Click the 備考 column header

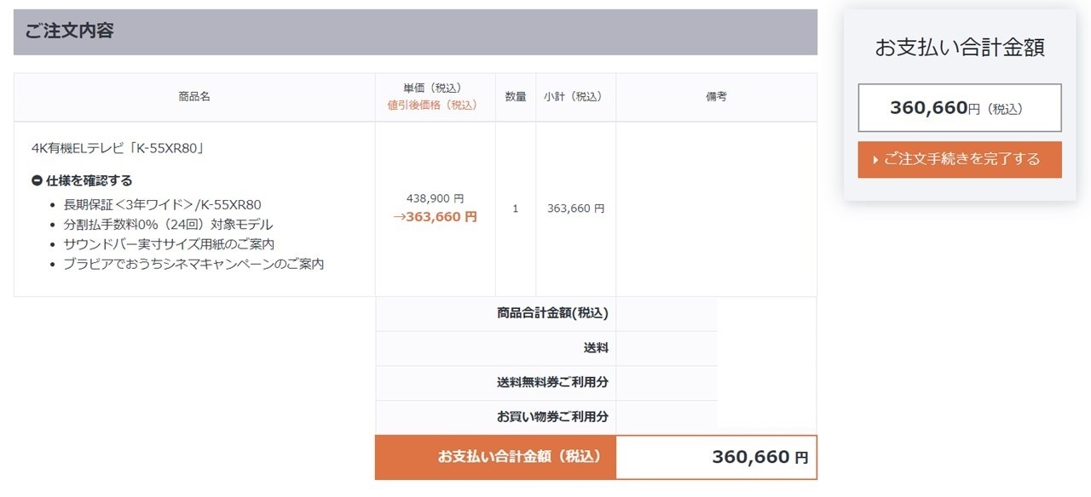716,97
